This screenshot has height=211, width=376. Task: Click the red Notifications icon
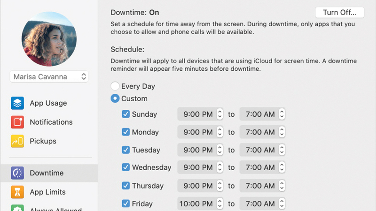[x=17, y=122]
